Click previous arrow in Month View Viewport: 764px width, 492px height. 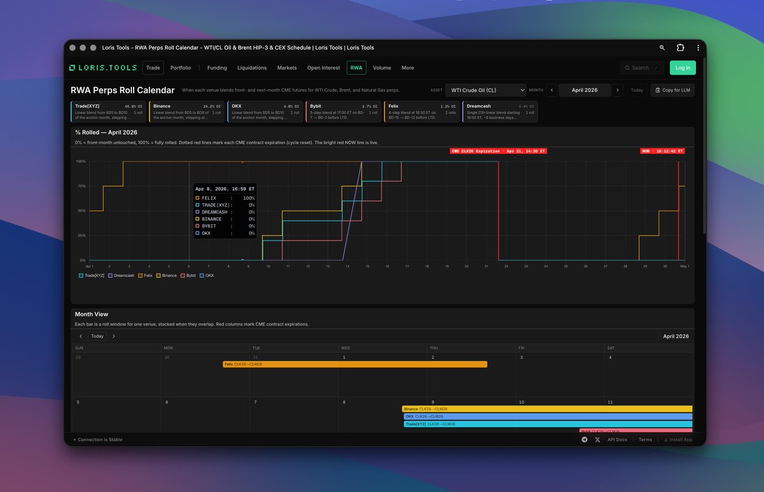coord(81,336)
